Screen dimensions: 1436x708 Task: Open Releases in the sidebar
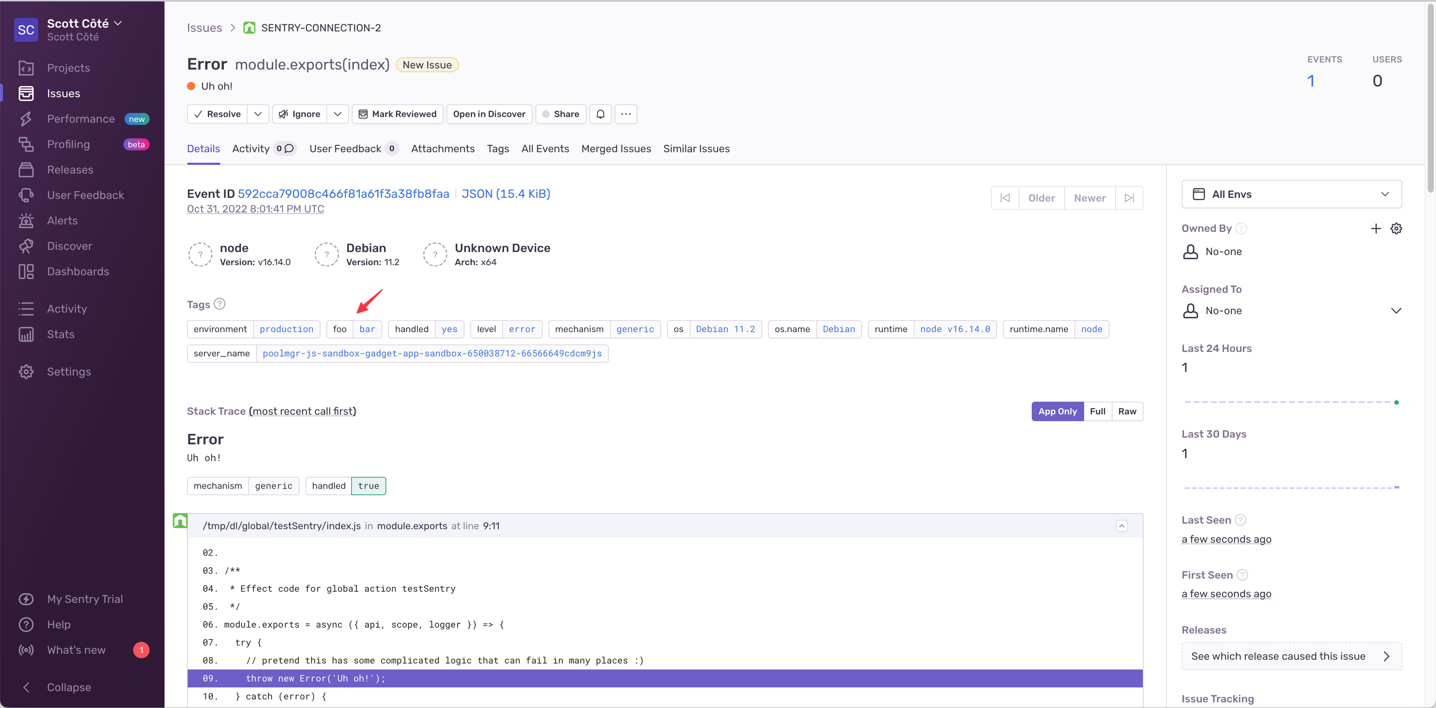click(x=70, y=170)
